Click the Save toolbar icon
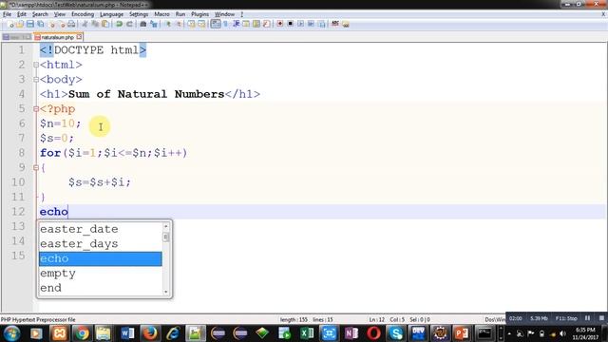 (x=30, y=24)
